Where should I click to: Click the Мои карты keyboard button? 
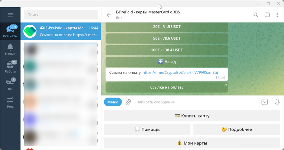click(192, 143)
